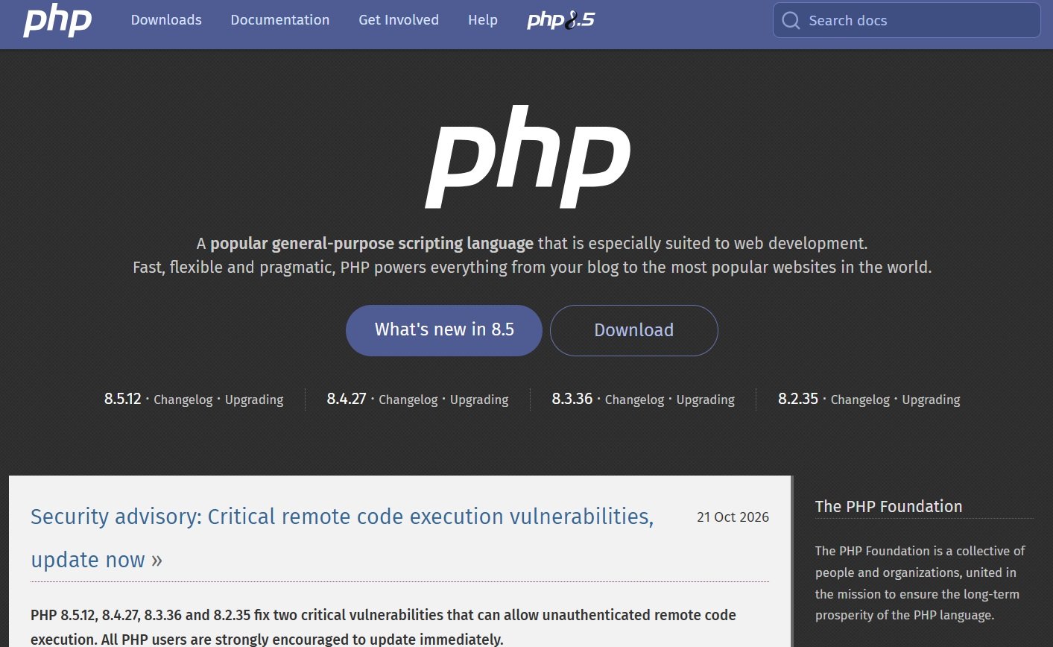Click the search magnifier icon
Viewport: 1053px width, 647px height.
click(791, 20)
